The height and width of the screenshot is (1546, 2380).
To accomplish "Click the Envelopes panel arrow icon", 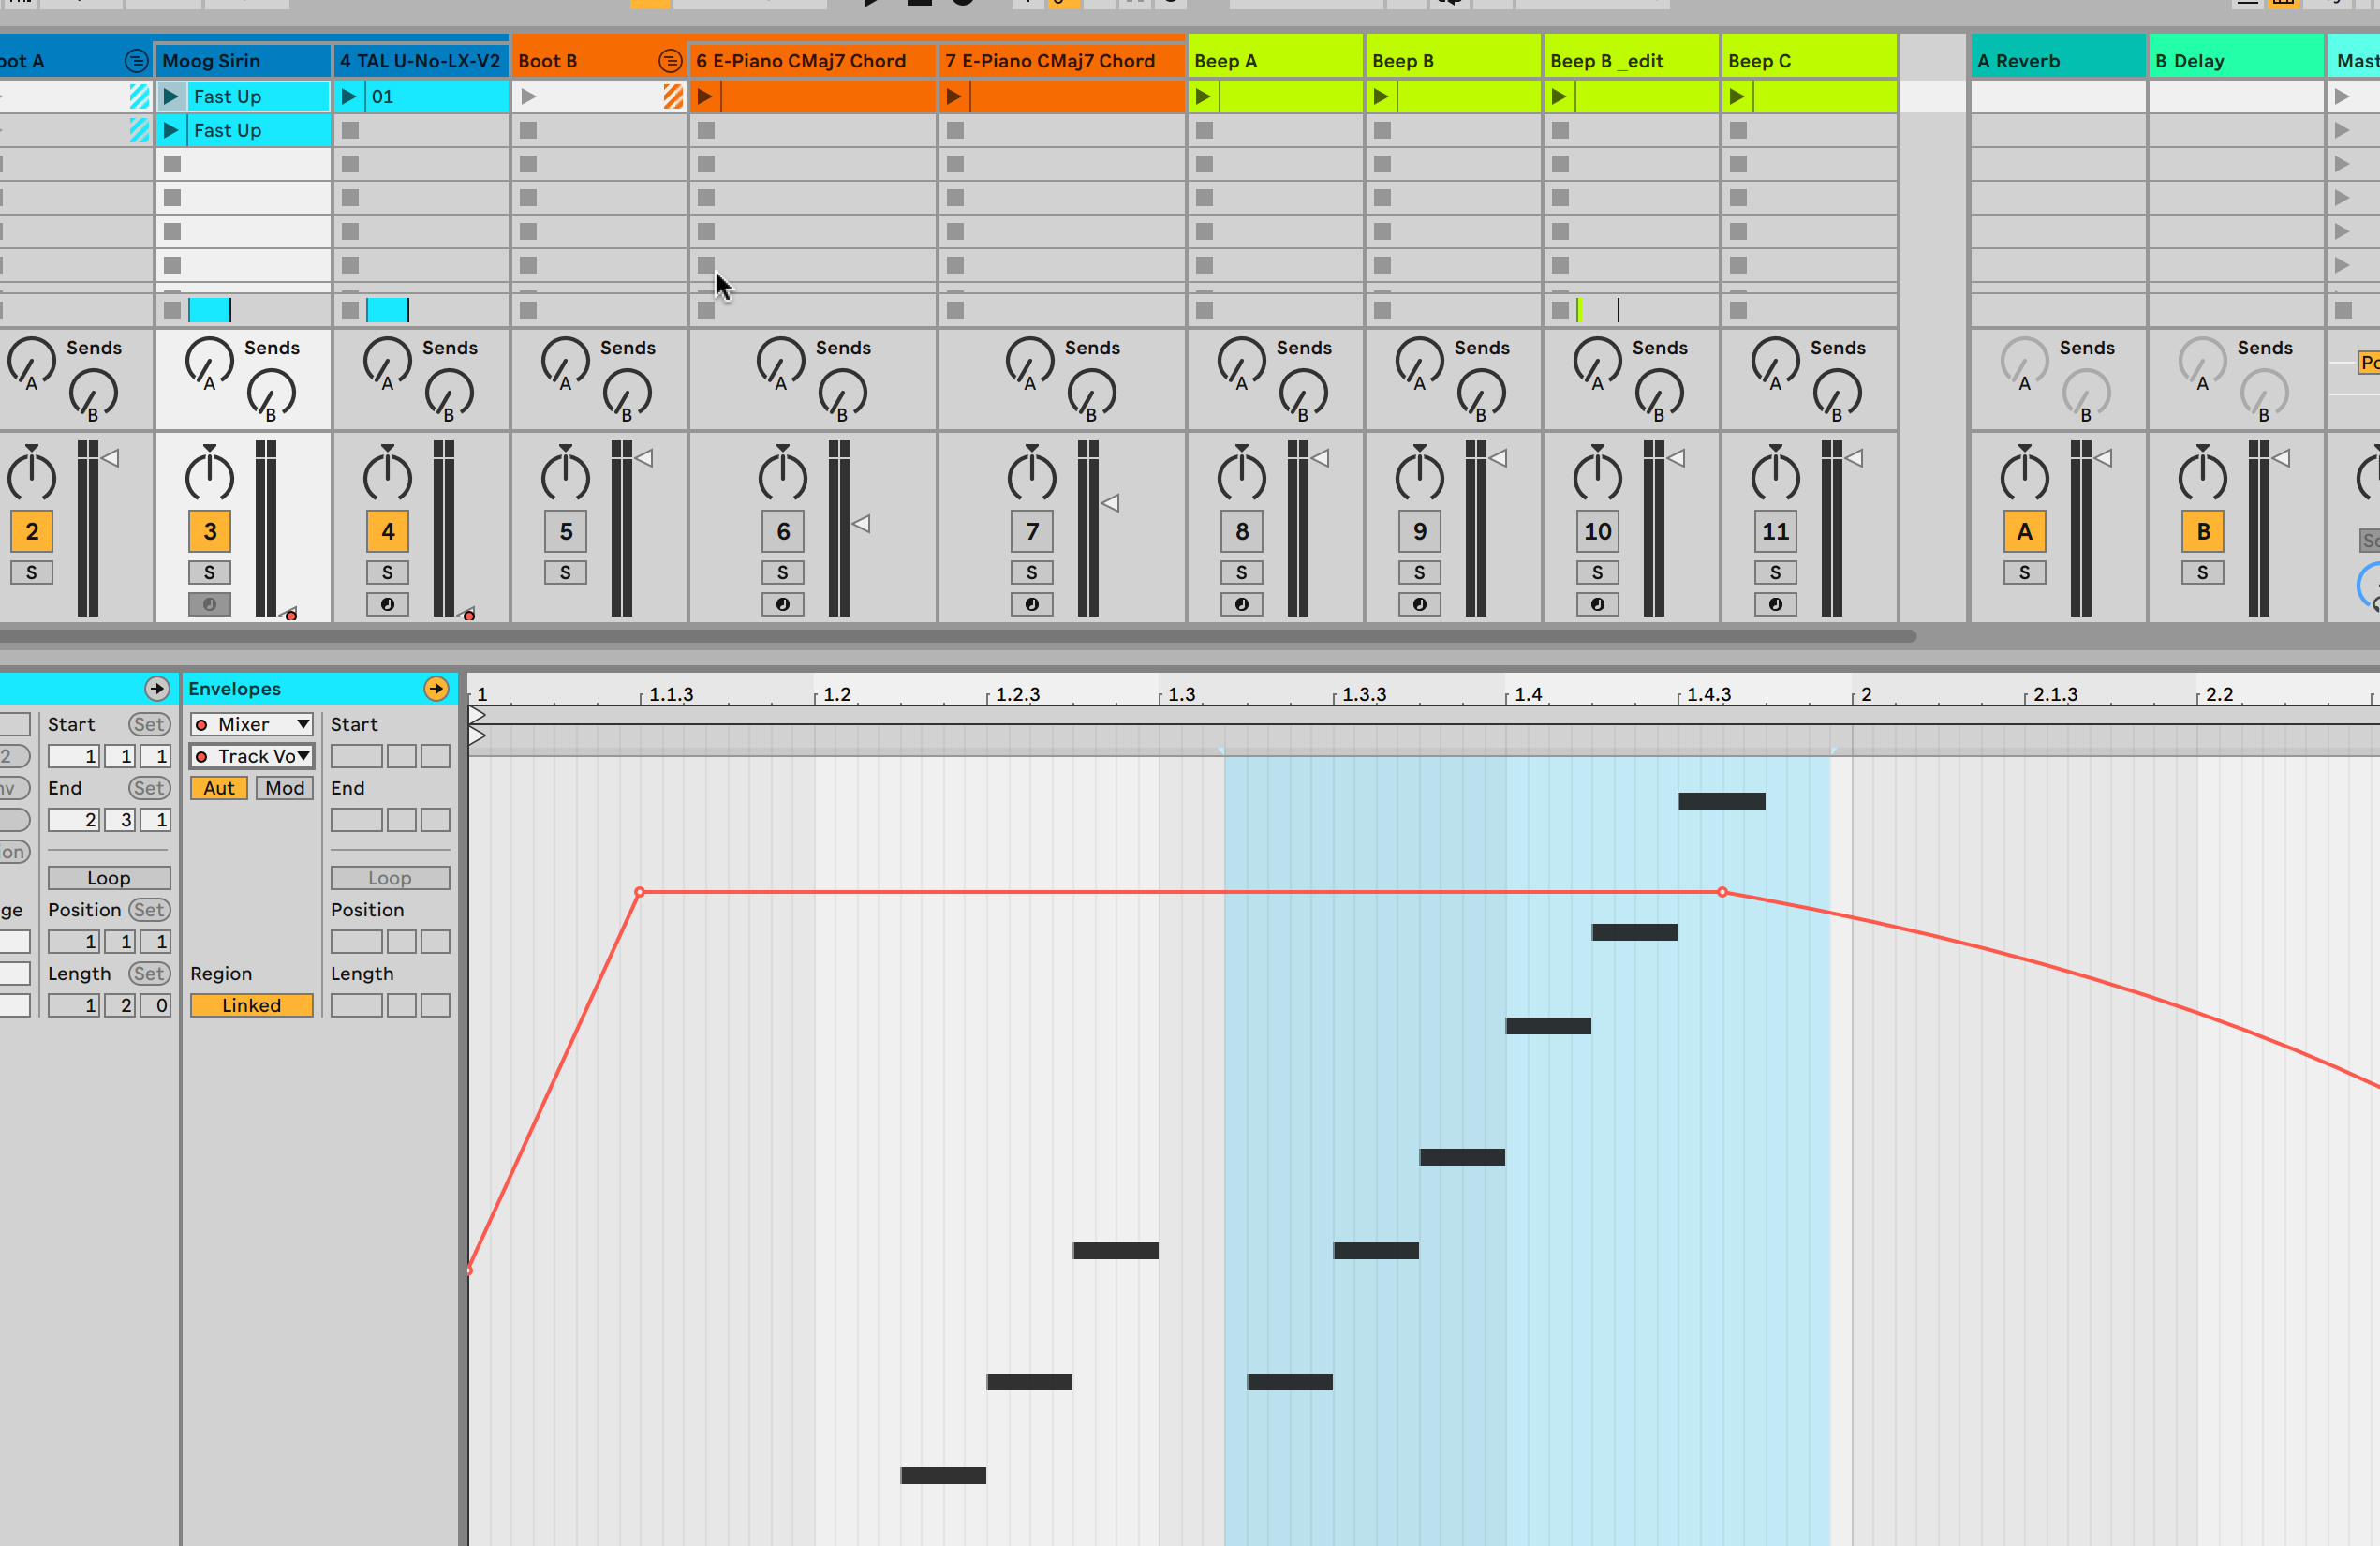I will click(436, 689).
